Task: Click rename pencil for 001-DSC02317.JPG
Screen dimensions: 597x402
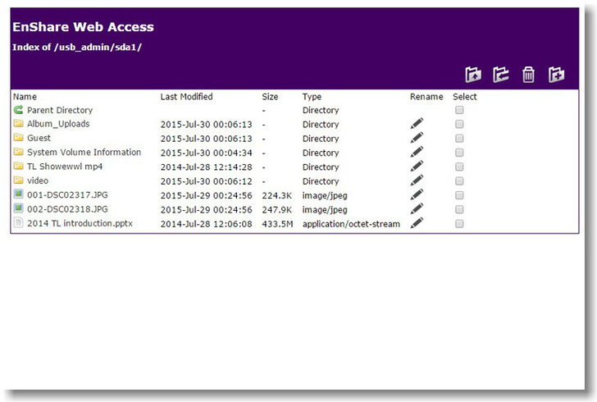Action: coord(417,194)
